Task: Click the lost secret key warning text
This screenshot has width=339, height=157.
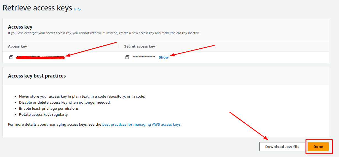Action: pos(104,33)
